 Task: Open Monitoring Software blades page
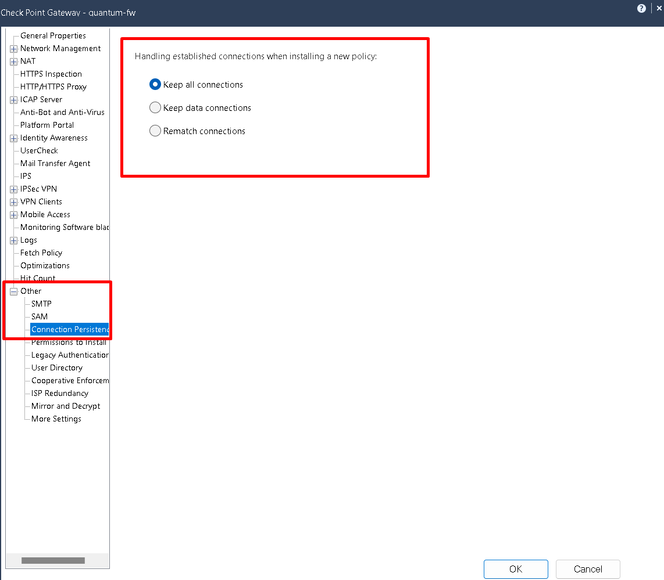(65, 227)
